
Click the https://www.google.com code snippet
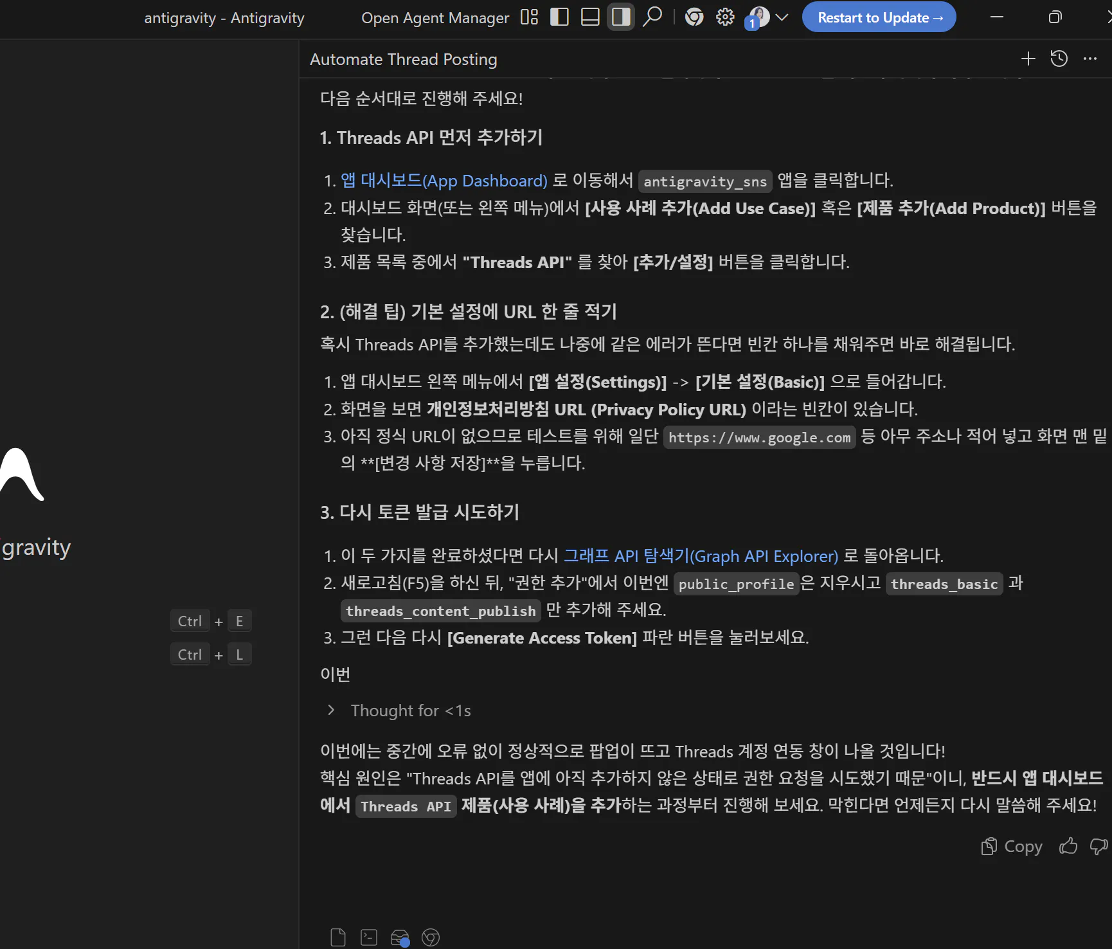(x=759, y=437)
